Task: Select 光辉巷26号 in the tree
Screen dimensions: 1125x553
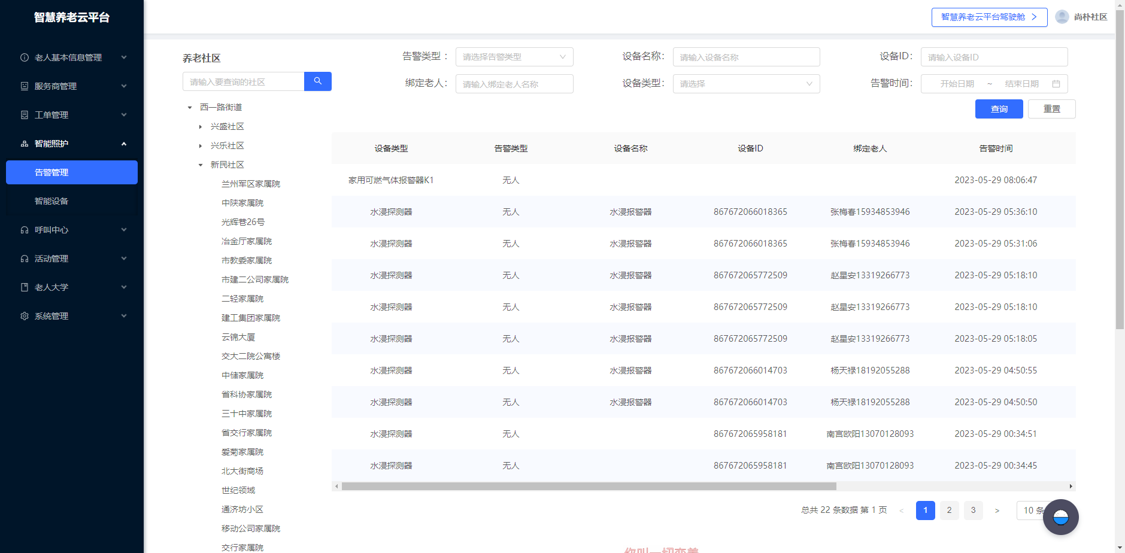Action: click(x=243, y=222)
